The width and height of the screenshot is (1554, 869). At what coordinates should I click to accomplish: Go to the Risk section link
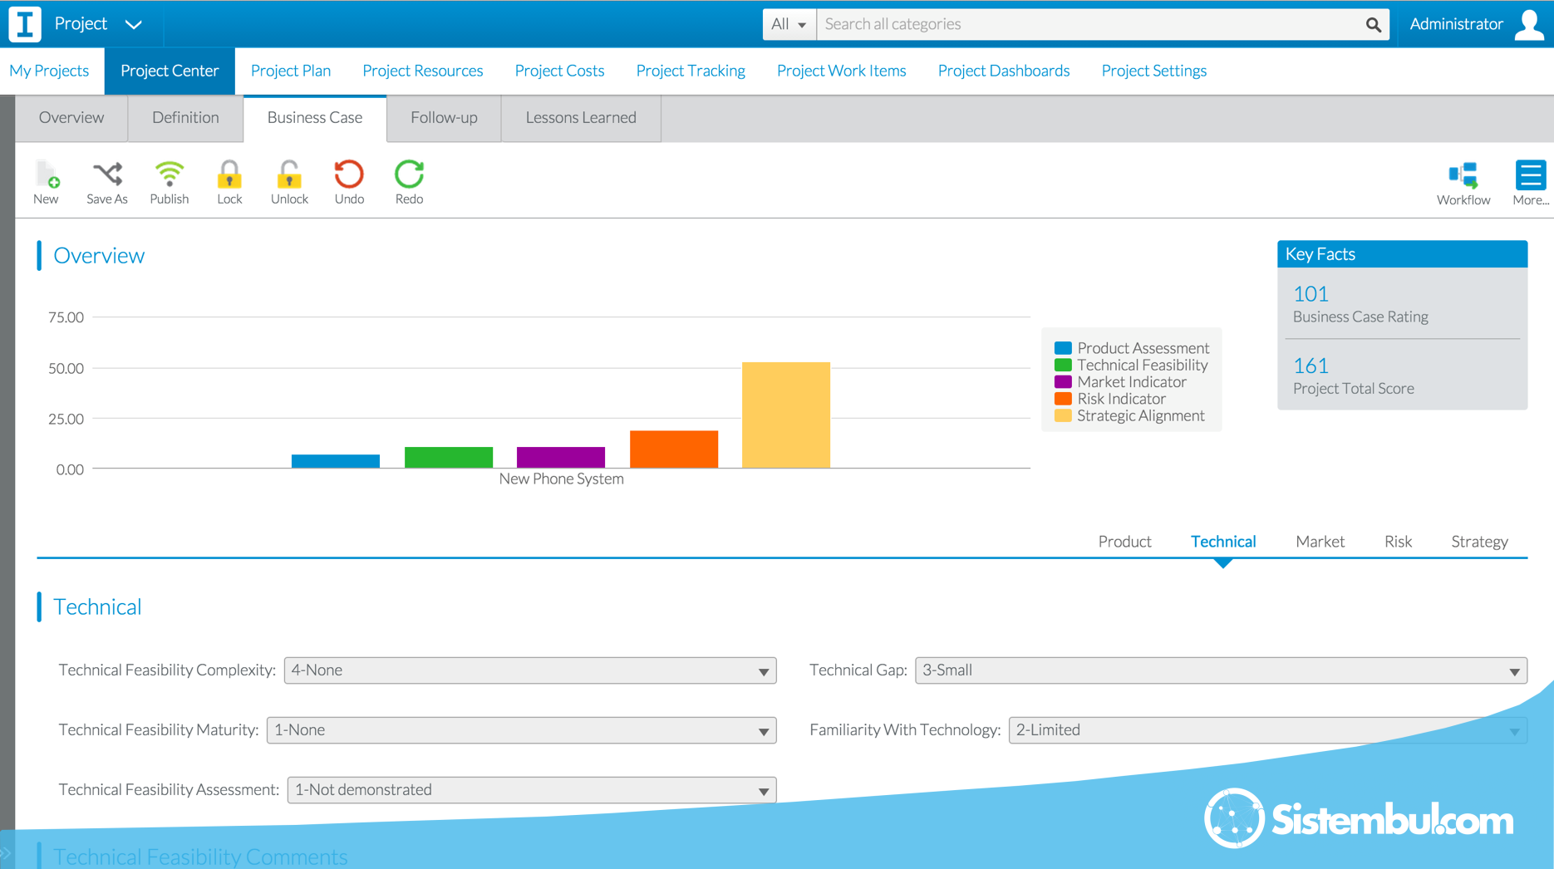[x=1398, y=542]
